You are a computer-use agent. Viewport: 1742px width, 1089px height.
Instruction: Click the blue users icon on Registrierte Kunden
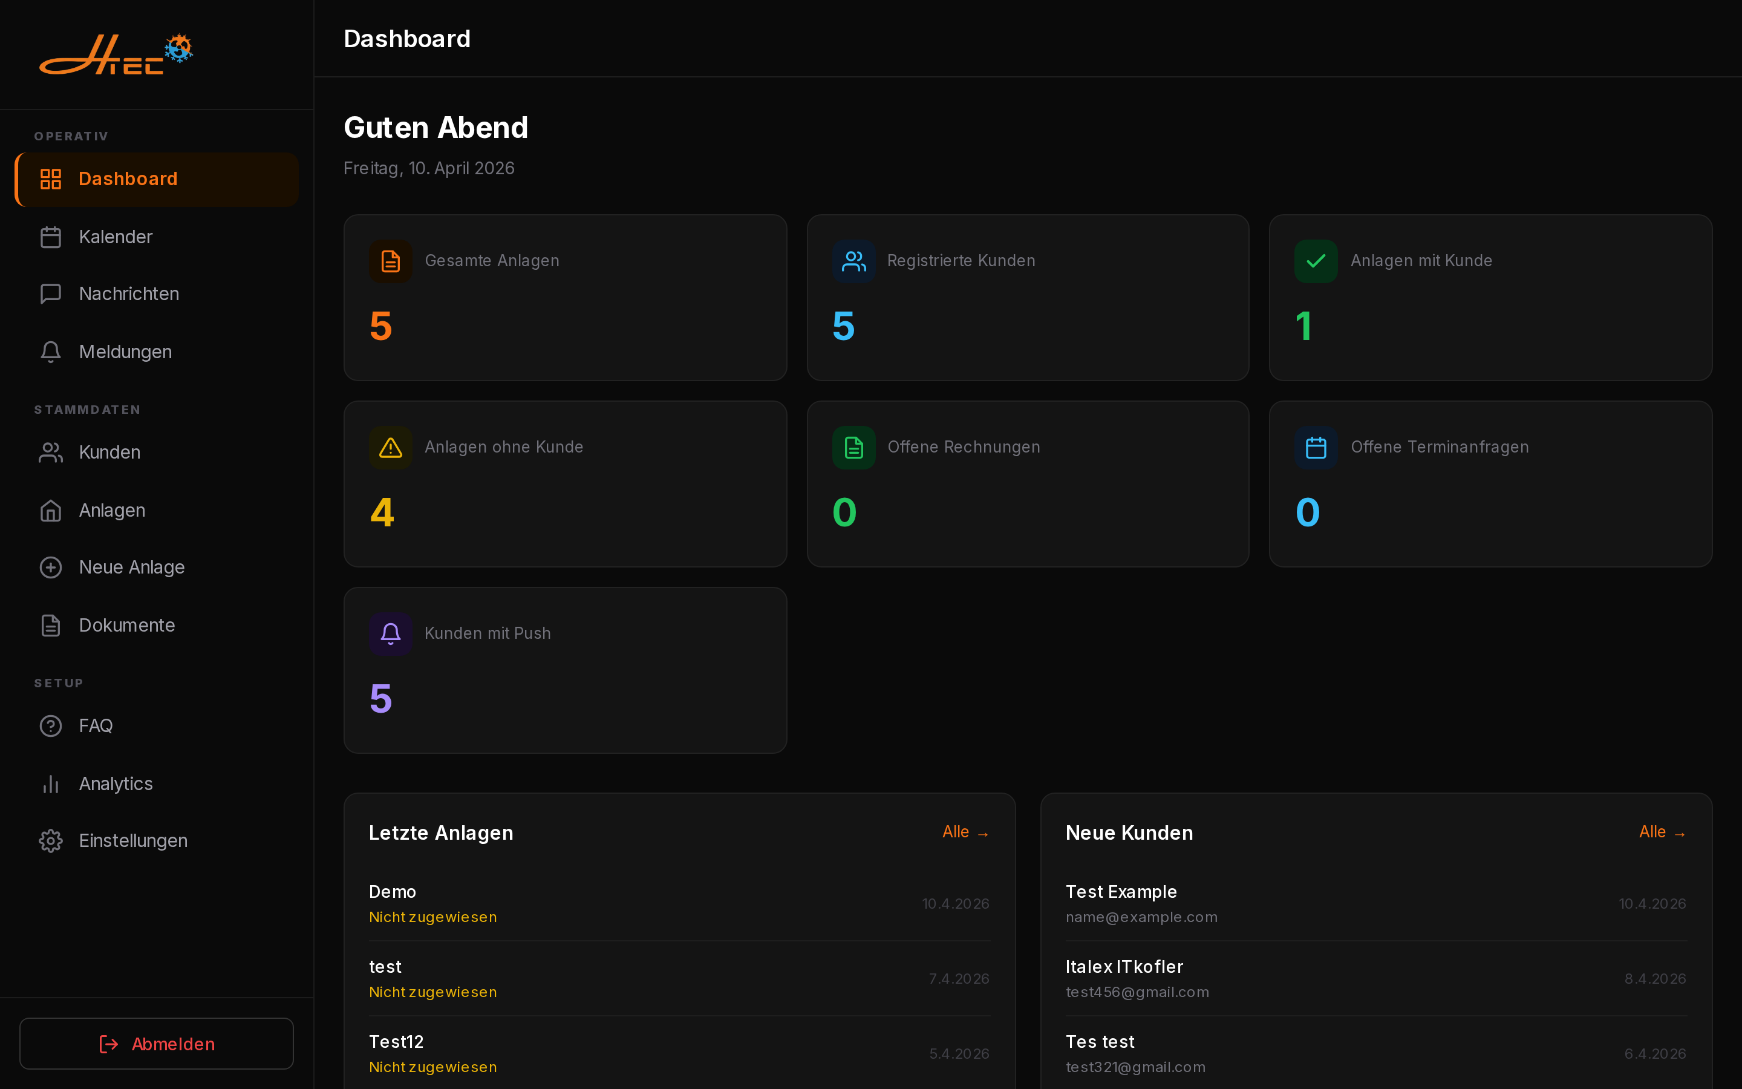(853, 261)
